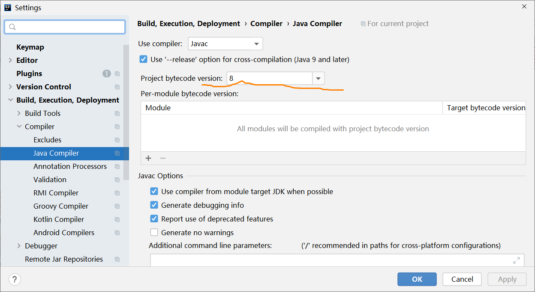The height and width of the screenshot is (292, 535).
Task: Select Kotlin Compiler in settings tree
Action: [59, 219]
